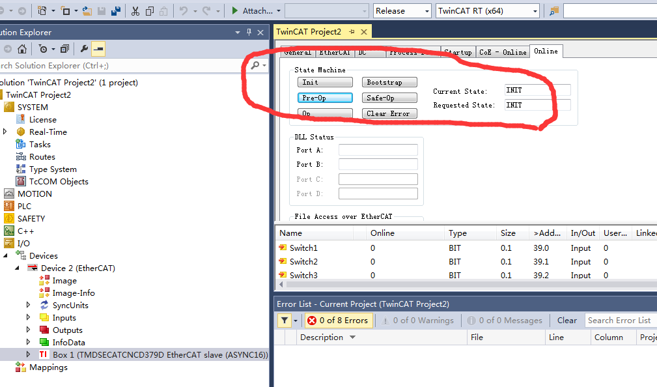The width and height of the screenshot is (657, 387).
Task: Toggle the 0 of 0 Warnings filter
Action: tap(418, 321)
